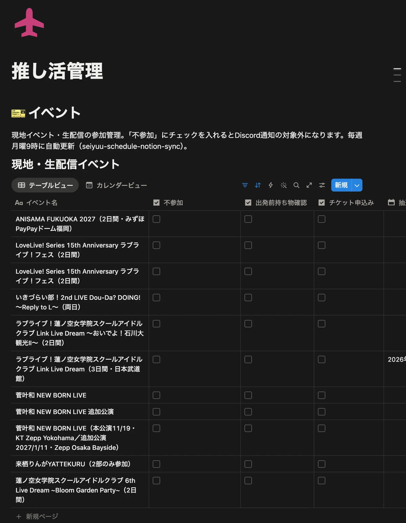406x523 pixels.
Task: Open the filter icon in the database toolbar
Action: point(245,185)
